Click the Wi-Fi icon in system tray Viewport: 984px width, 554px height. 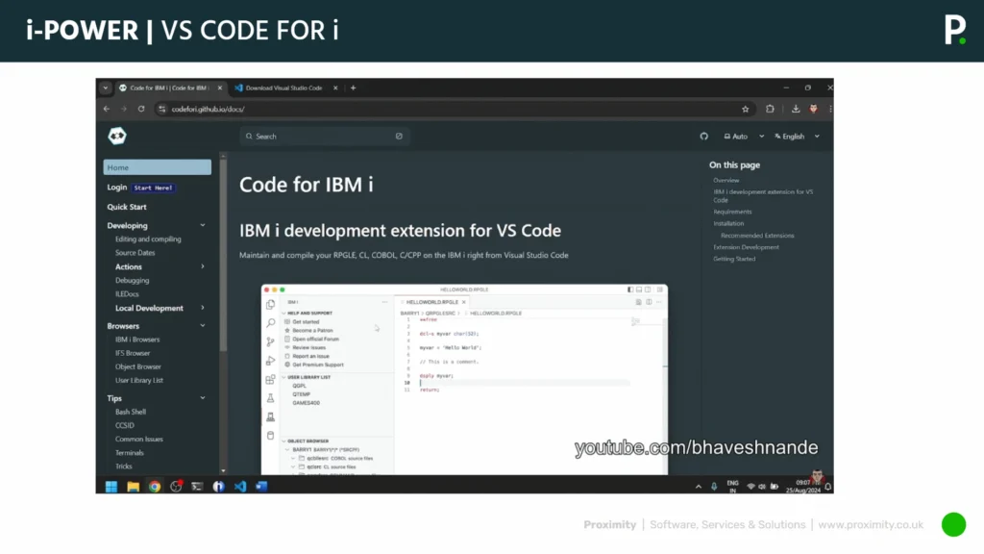pyautogui.click(x=750, y=486)
